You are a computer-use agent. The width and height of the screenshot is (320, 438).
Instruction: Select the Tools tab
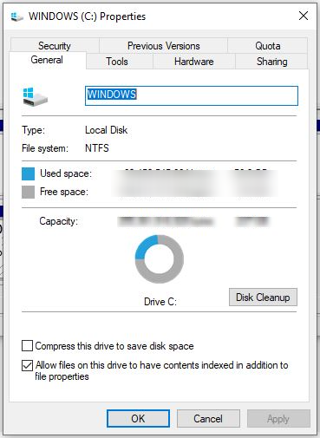117,62
